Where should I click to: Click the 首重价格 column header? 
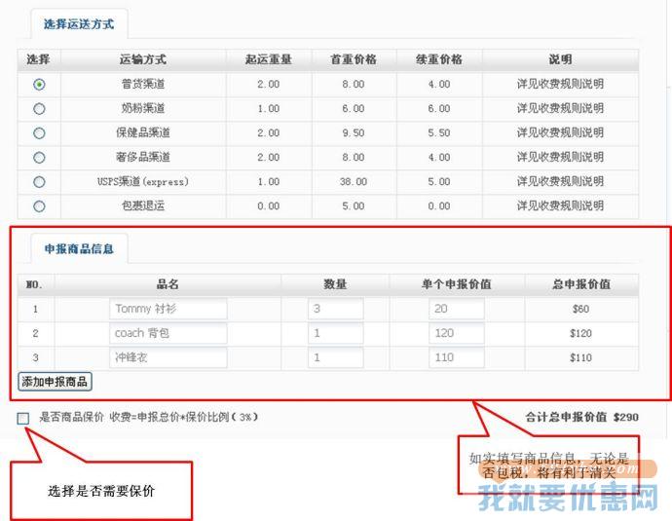point(354,59)
